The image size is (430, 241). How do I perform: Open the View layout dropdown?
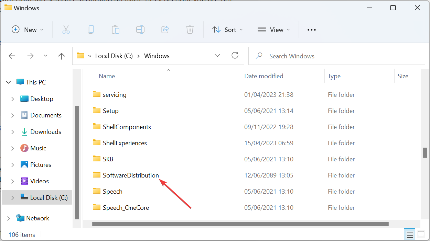tap(274, 30)
